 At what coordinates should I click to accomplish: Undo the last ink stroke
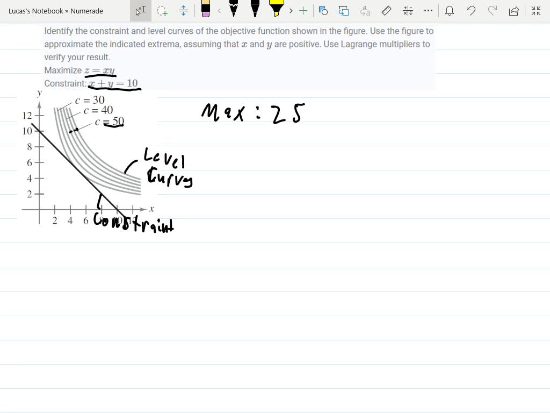(x=471, y=11)
